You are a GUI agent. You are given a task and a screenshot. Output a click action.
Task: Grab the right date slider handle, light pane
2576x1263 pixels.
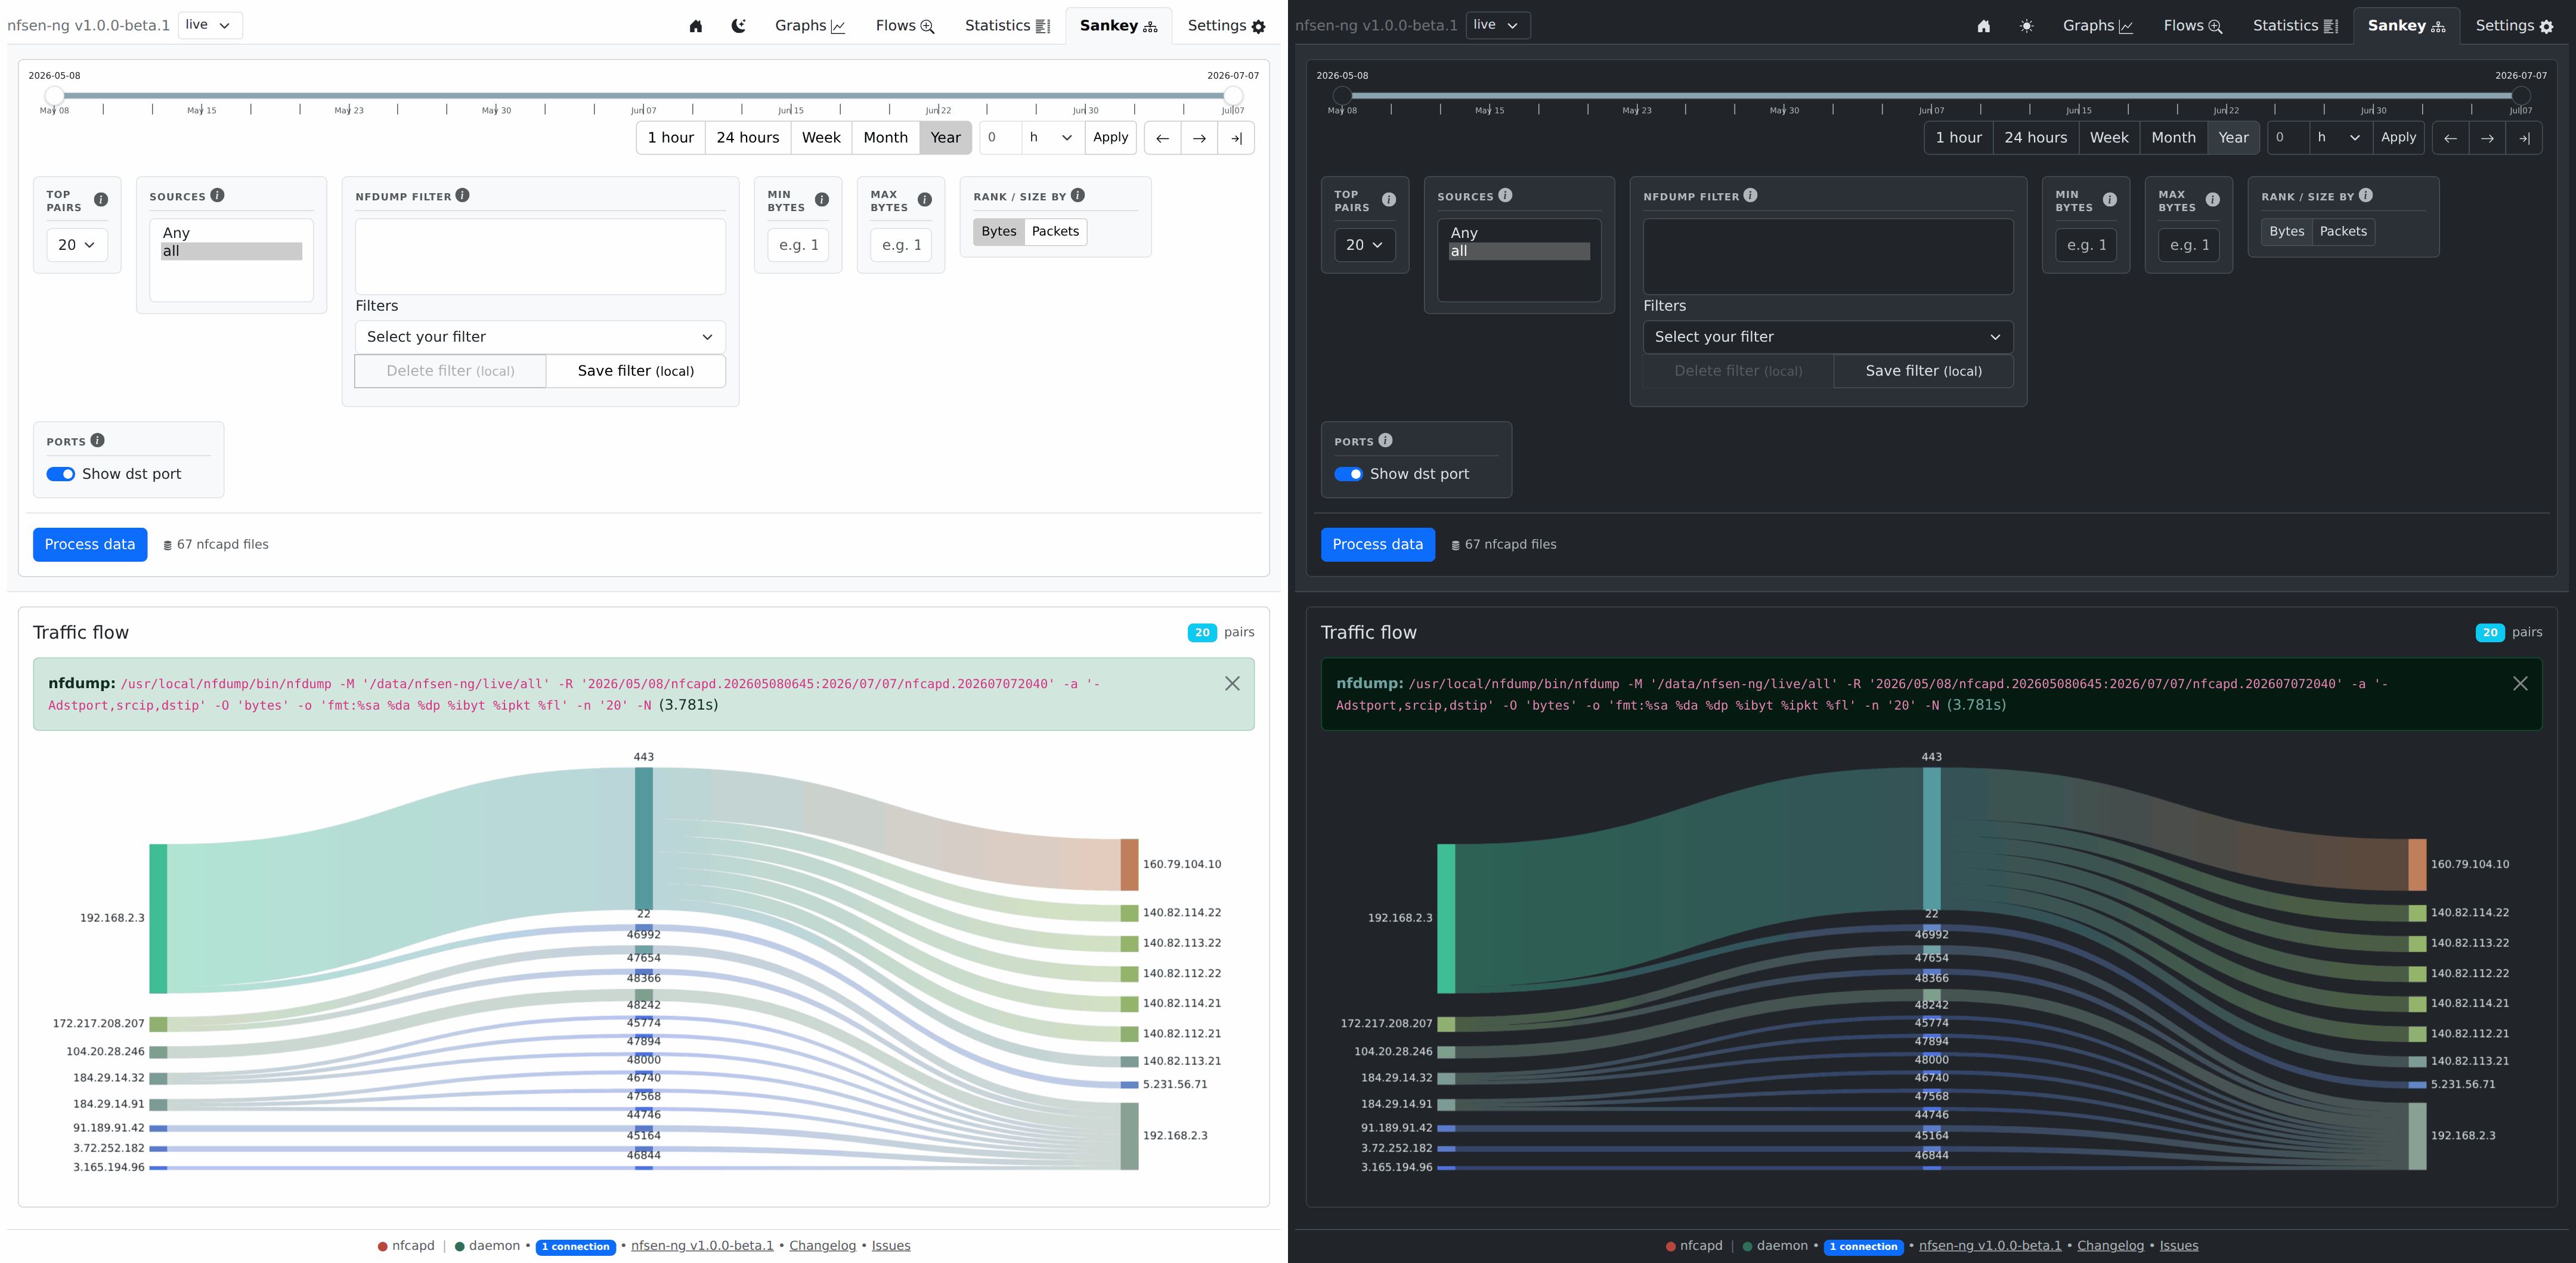coord(1233,96)
